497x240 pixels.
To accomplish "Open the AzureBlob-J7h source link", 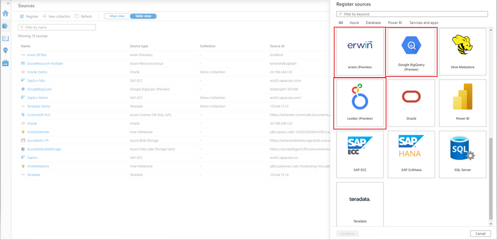I will [37, 141].
